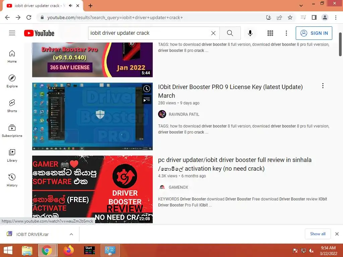Image resolution: width=343 pixels, height=257 pixels.
Task: Go back in browser history
Action: tap(7, 17)
